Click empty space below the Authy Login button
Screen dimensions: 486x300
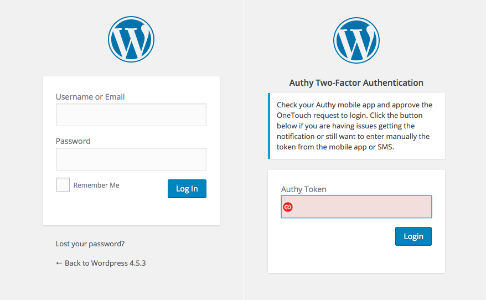356,260
